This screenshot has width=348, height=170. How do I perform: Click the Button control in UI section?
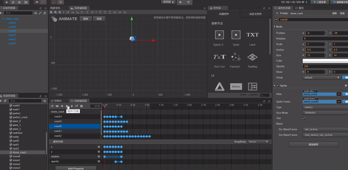click(x=236, y=87)
